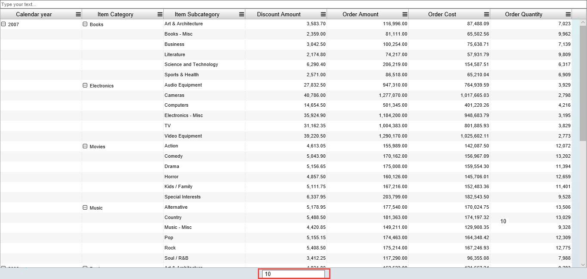The width and height of the screenshot is (587, 279).
Task: Collapse the Electronics category group
Action: pyautogui.click(x=85, y=86)
